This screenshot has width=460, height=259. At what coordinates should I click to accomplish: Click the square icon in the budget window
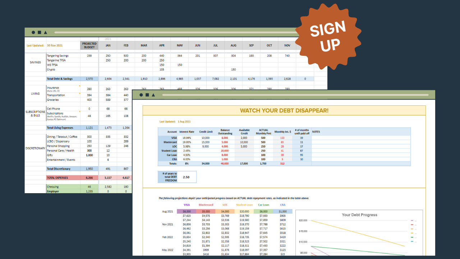39,32
